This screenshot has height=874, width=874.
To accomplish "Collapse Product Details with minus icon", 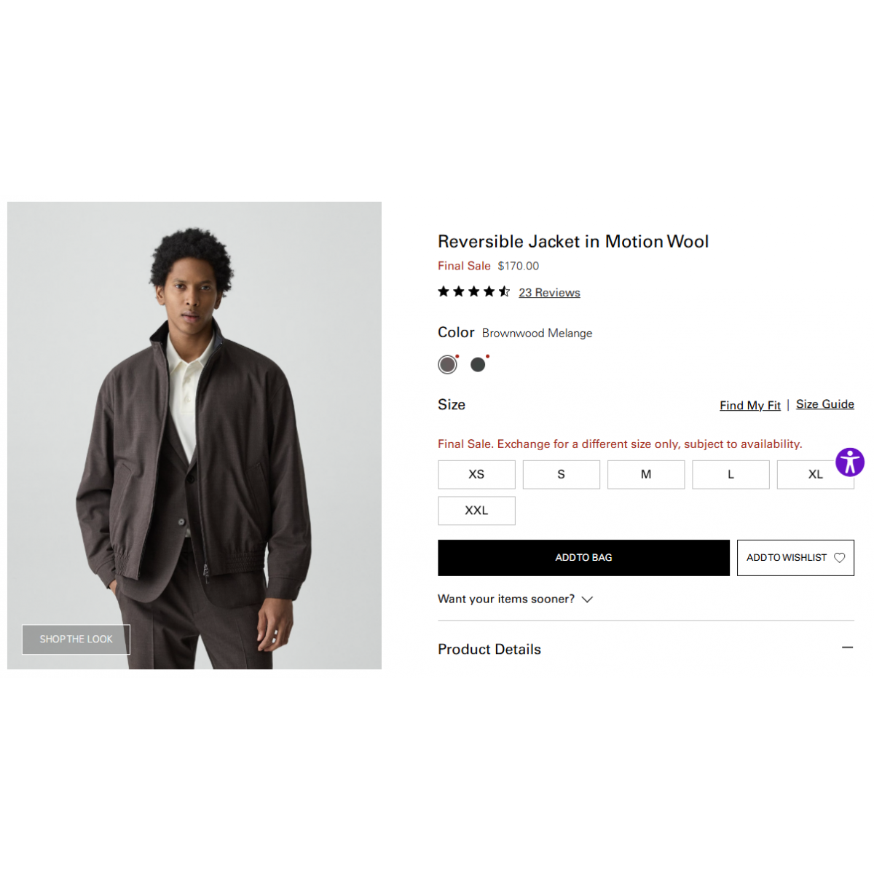I will click(x=847, y=647).
